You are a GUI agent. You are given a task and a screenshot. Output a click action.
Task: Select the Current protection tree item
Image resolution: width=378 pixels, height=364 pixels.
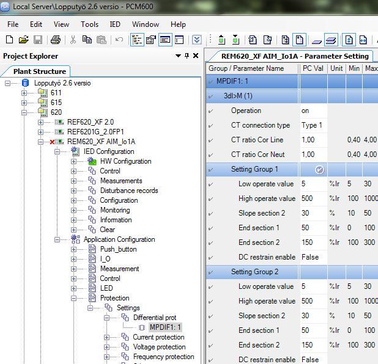coord(158,337)
